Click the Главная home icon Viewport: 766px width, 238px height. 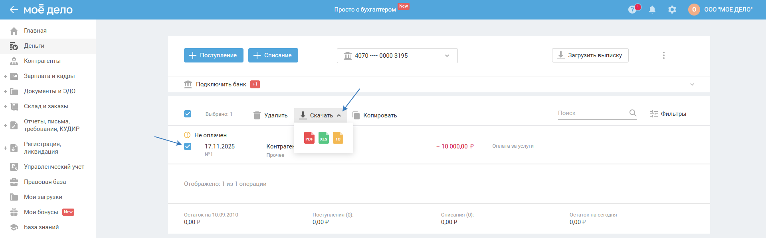click(x=14, y=31)
